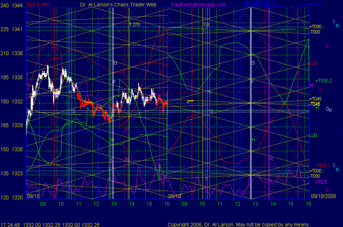This screenshot has height=227, width=343.
Task: Select the +T000 line label
Action: pyautogui.click(x=315, y=171)
